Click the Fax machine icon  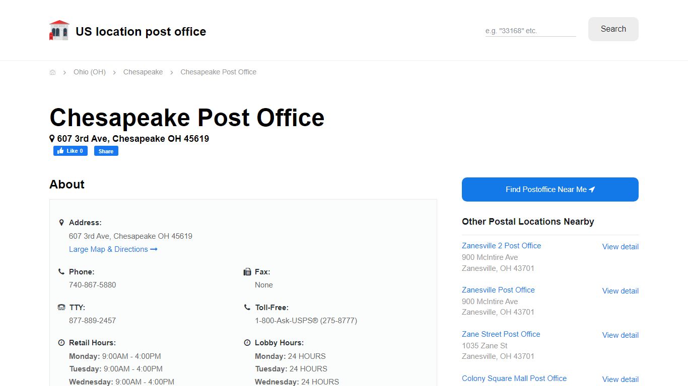[x=247, y=272]
